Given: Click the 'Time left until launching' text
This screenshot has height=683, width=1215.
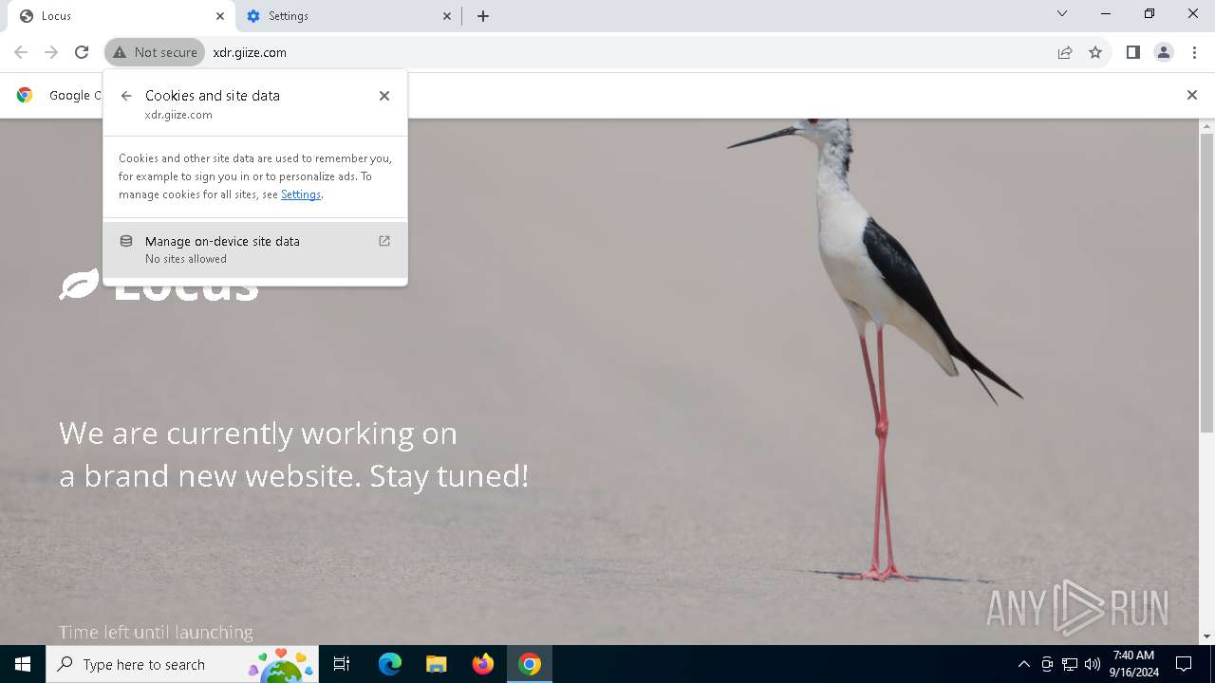Looking at the screenshot, I should click(156, 632).
